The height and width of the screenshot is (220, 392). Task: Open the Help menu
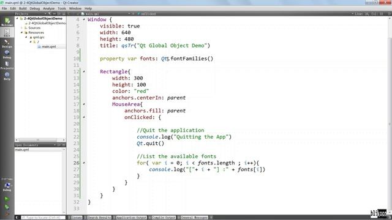[88, 9]
